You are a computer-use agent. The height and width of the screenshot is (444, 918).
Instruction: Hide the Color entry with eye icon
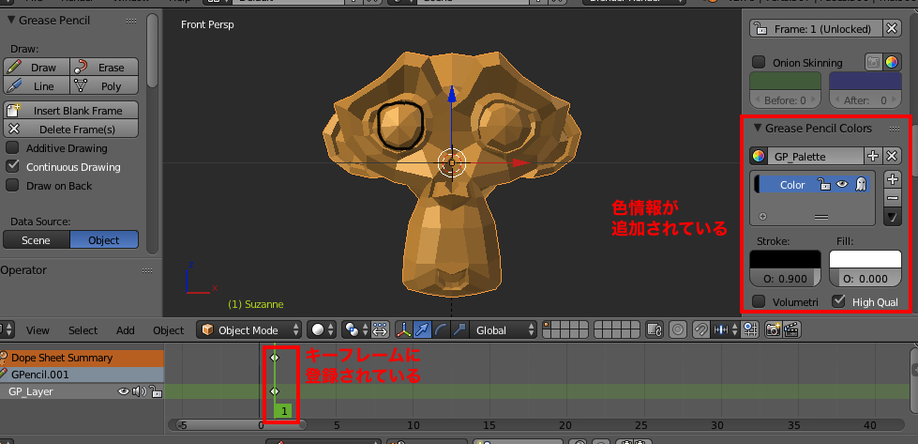coord(842,185)
